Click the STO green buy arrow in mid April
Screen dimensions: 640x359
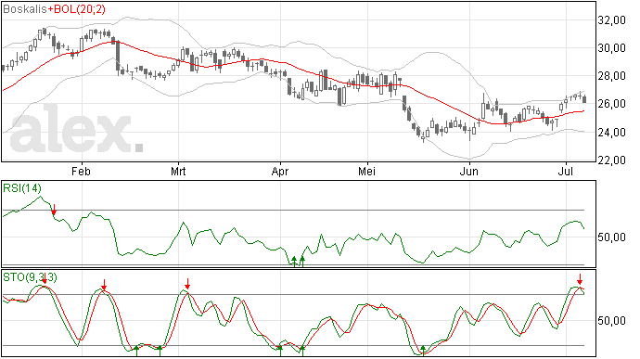click(302, 351)
